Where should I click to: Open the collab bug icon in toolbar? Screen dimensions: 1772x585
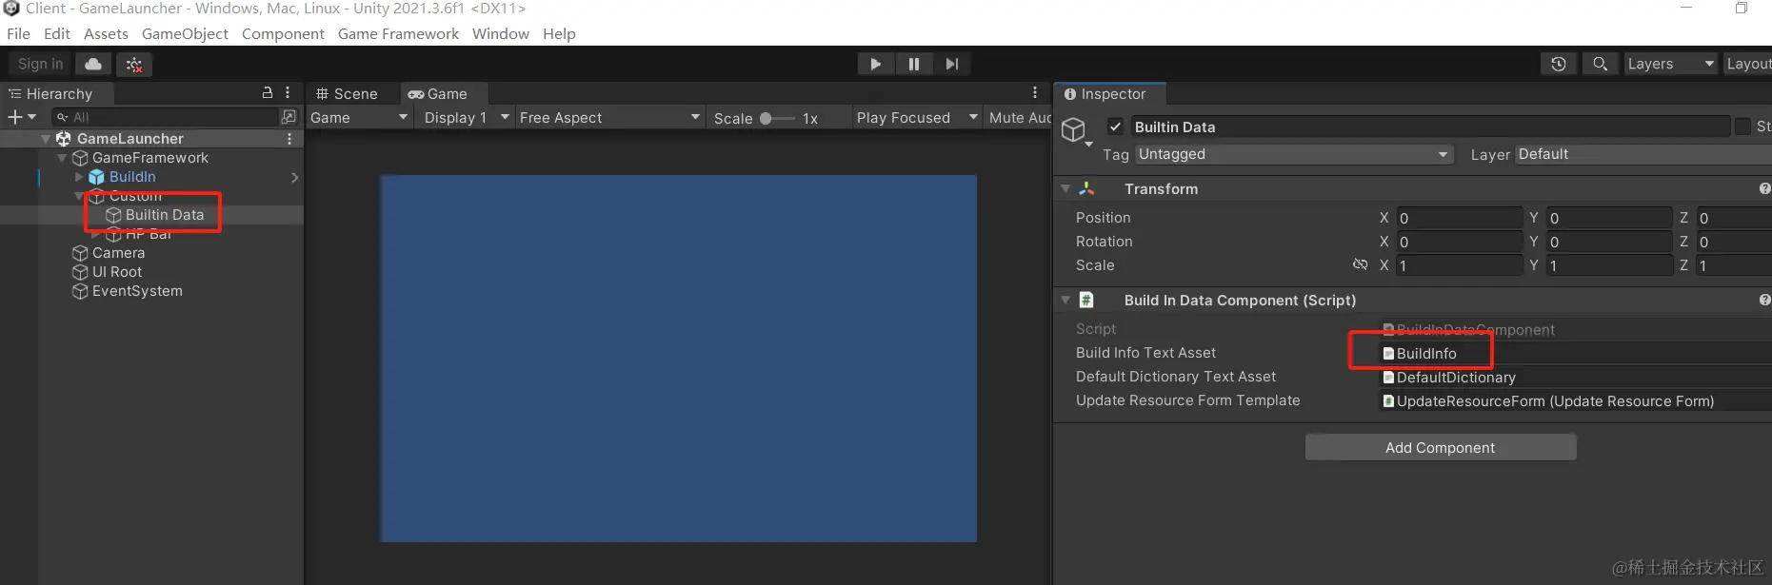point(134,64)
